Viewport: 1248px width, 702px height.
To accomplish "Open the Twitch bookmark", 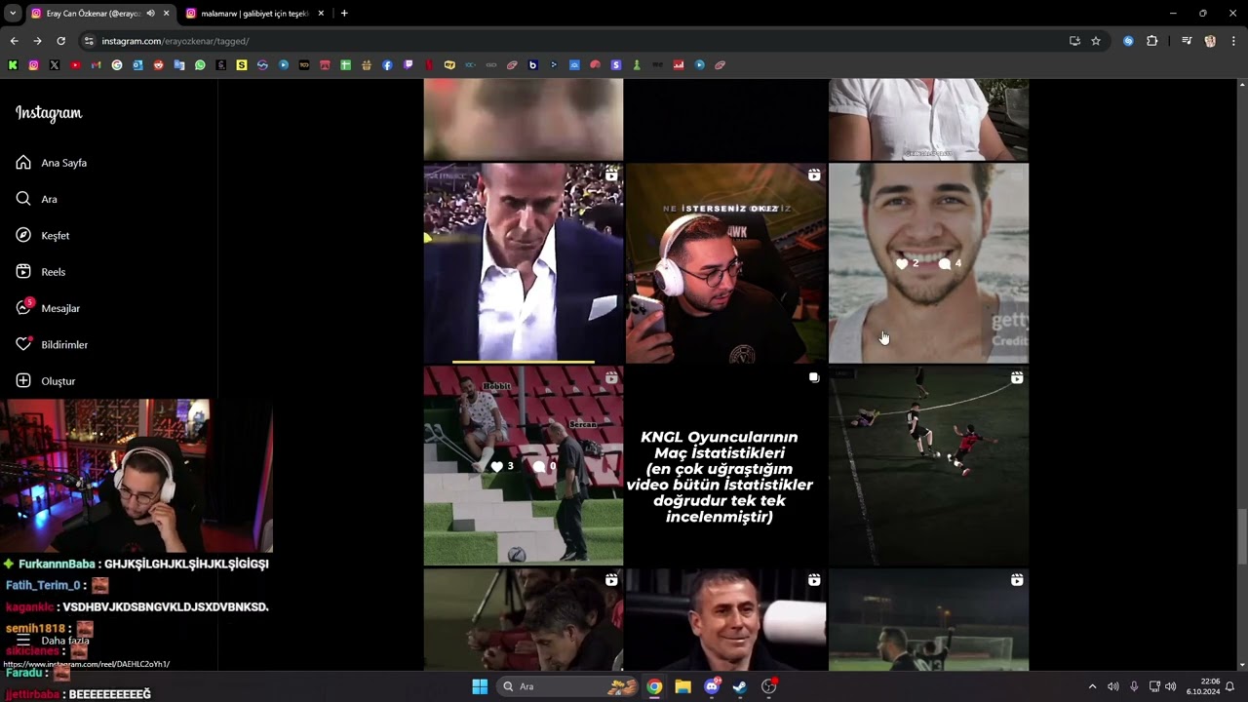I will pyautogui.click(x=408, y=65).
